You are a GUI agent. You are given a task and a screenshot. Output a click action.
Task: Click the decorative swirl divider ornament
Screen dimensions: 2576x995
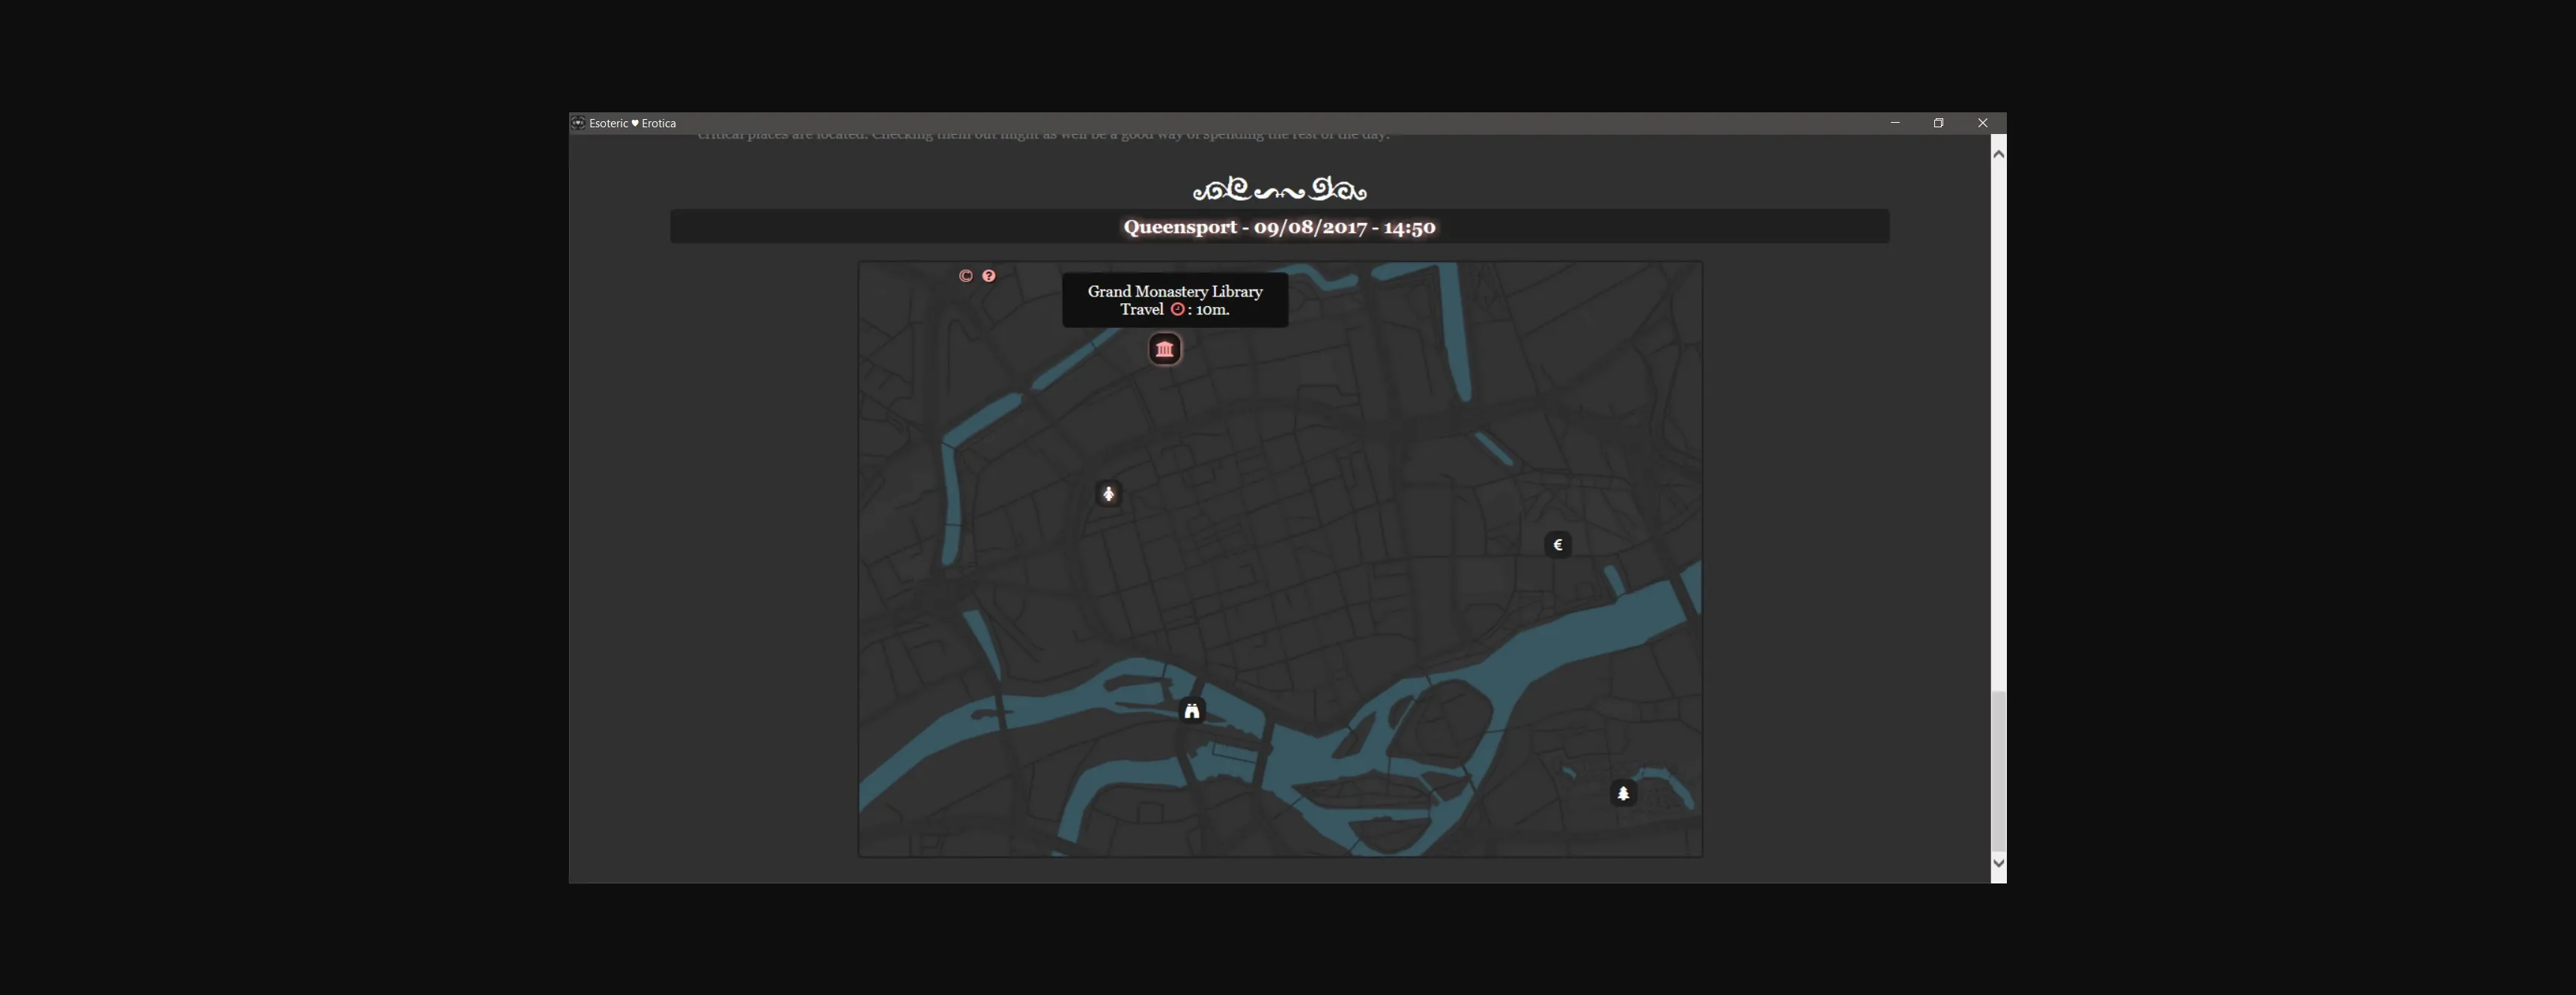point(1279,189)
